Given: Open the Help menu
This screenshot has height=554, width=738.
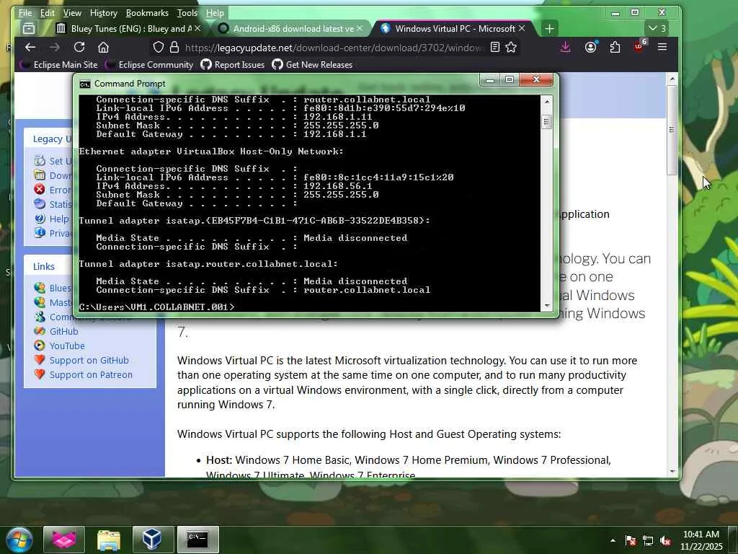Looking at the screenshot, I should [215, 13].
